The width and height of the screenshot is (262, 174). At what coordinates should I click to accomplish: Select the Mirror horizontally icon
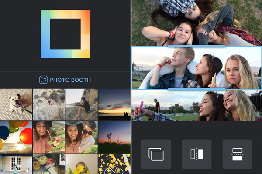[x=196, y=154]
